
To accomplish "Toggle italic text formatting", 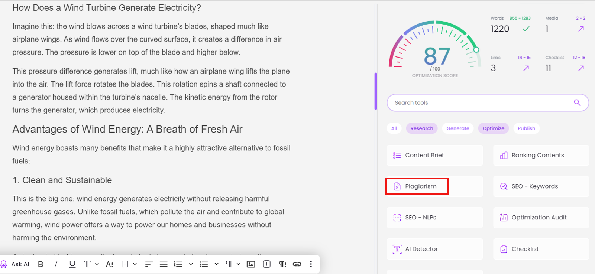I will [x=56, y=264].
